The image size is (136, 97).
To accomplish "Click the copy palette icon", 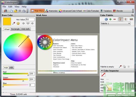I will pyautogui.click(x=124, y=67).
